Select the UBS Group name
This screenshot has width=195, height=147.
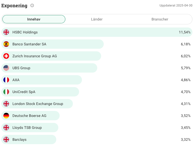pos(21,68)
